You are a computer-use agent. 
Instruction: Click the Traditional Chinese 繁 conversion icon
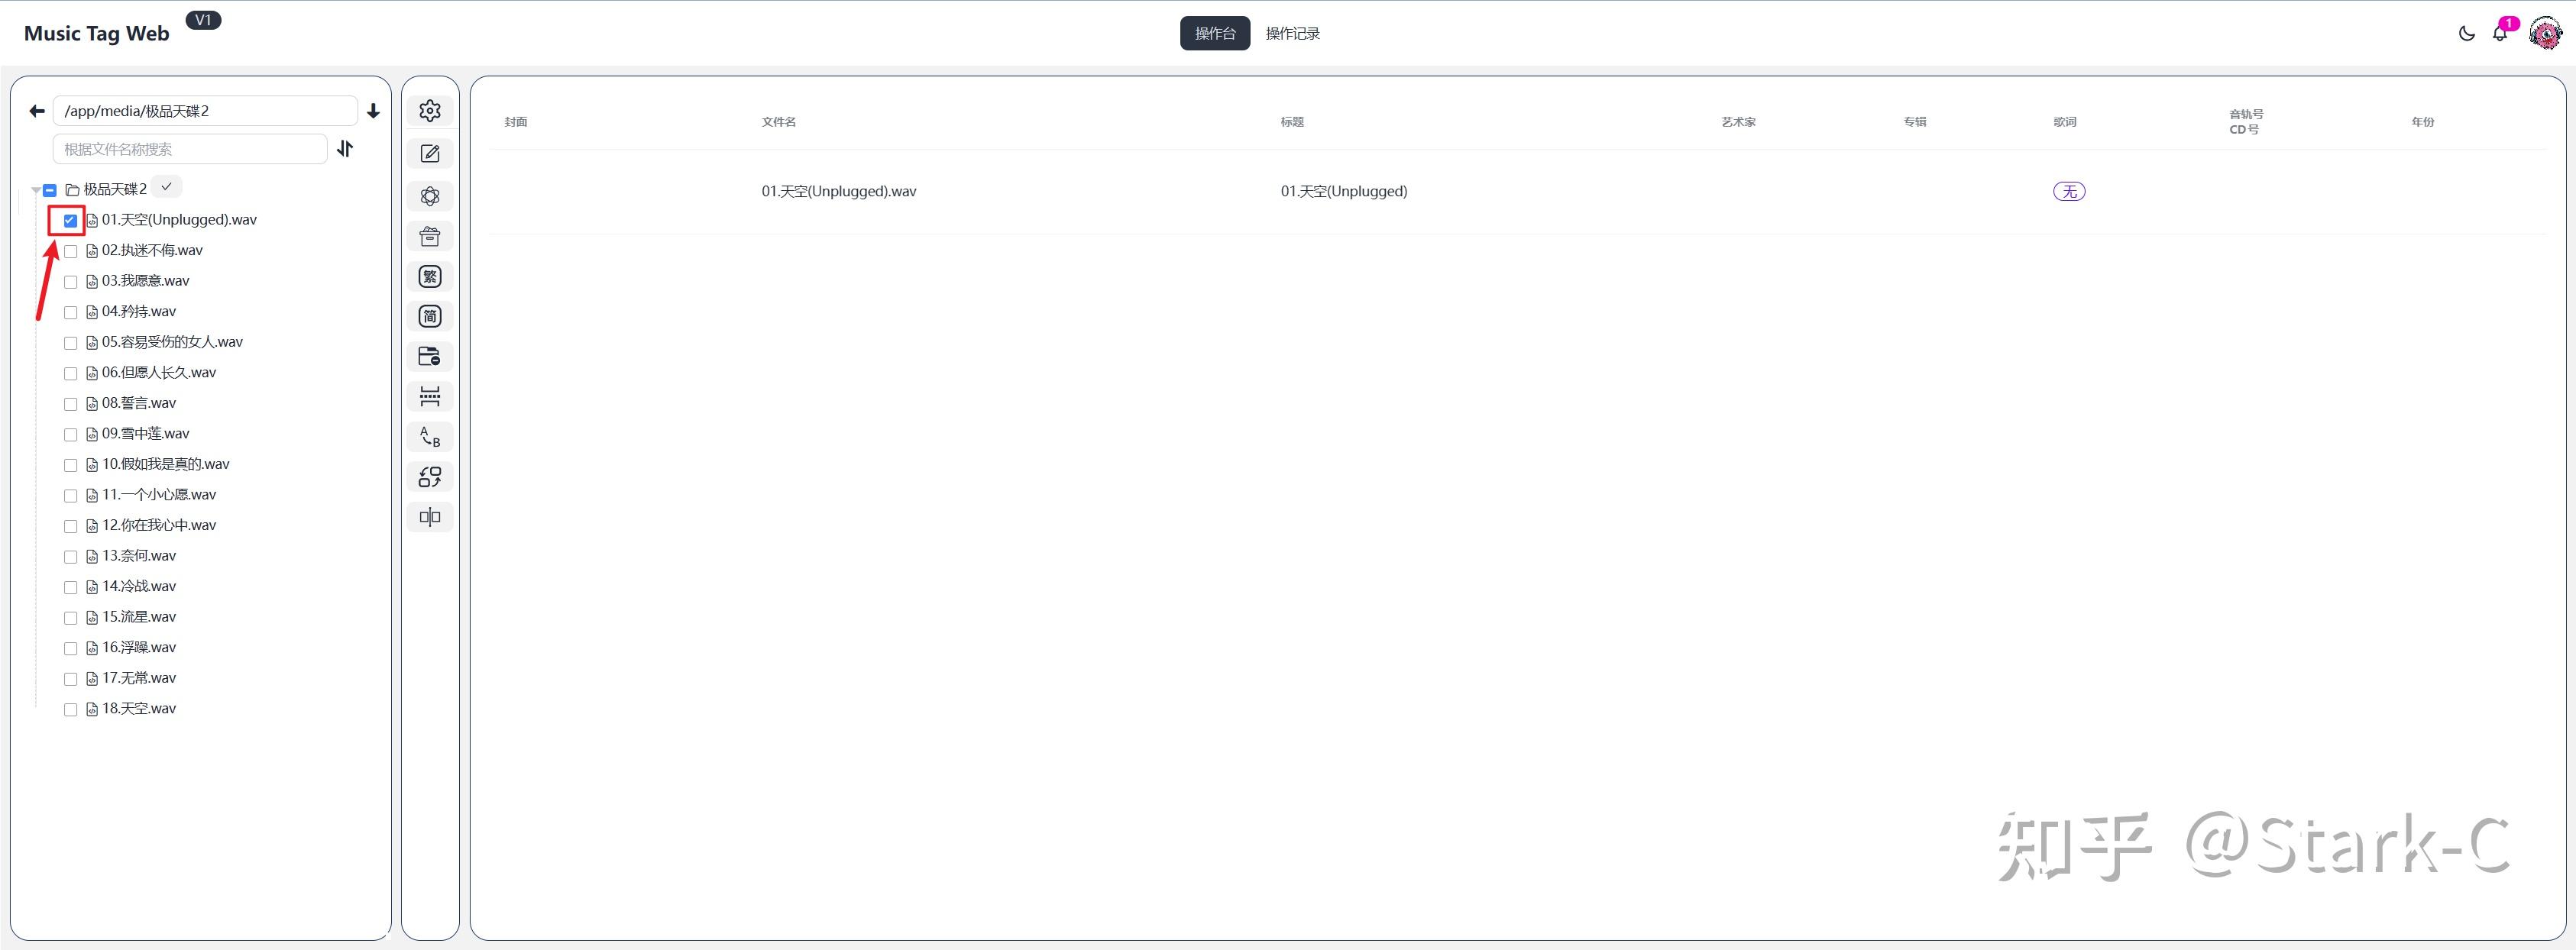point(430,277)
